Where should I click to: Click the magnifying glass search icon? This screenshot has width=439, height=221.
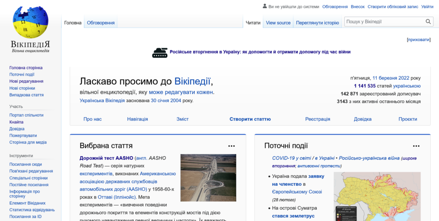pos(428,22)
